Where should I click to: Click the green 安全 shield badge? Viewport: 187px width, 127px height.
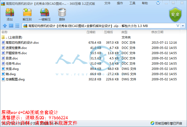pos(175,15)
